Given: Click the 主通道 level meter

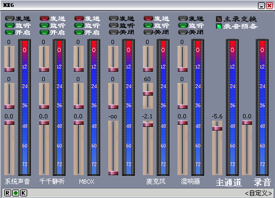Looking at the screenshot, I should click(232, 107).
